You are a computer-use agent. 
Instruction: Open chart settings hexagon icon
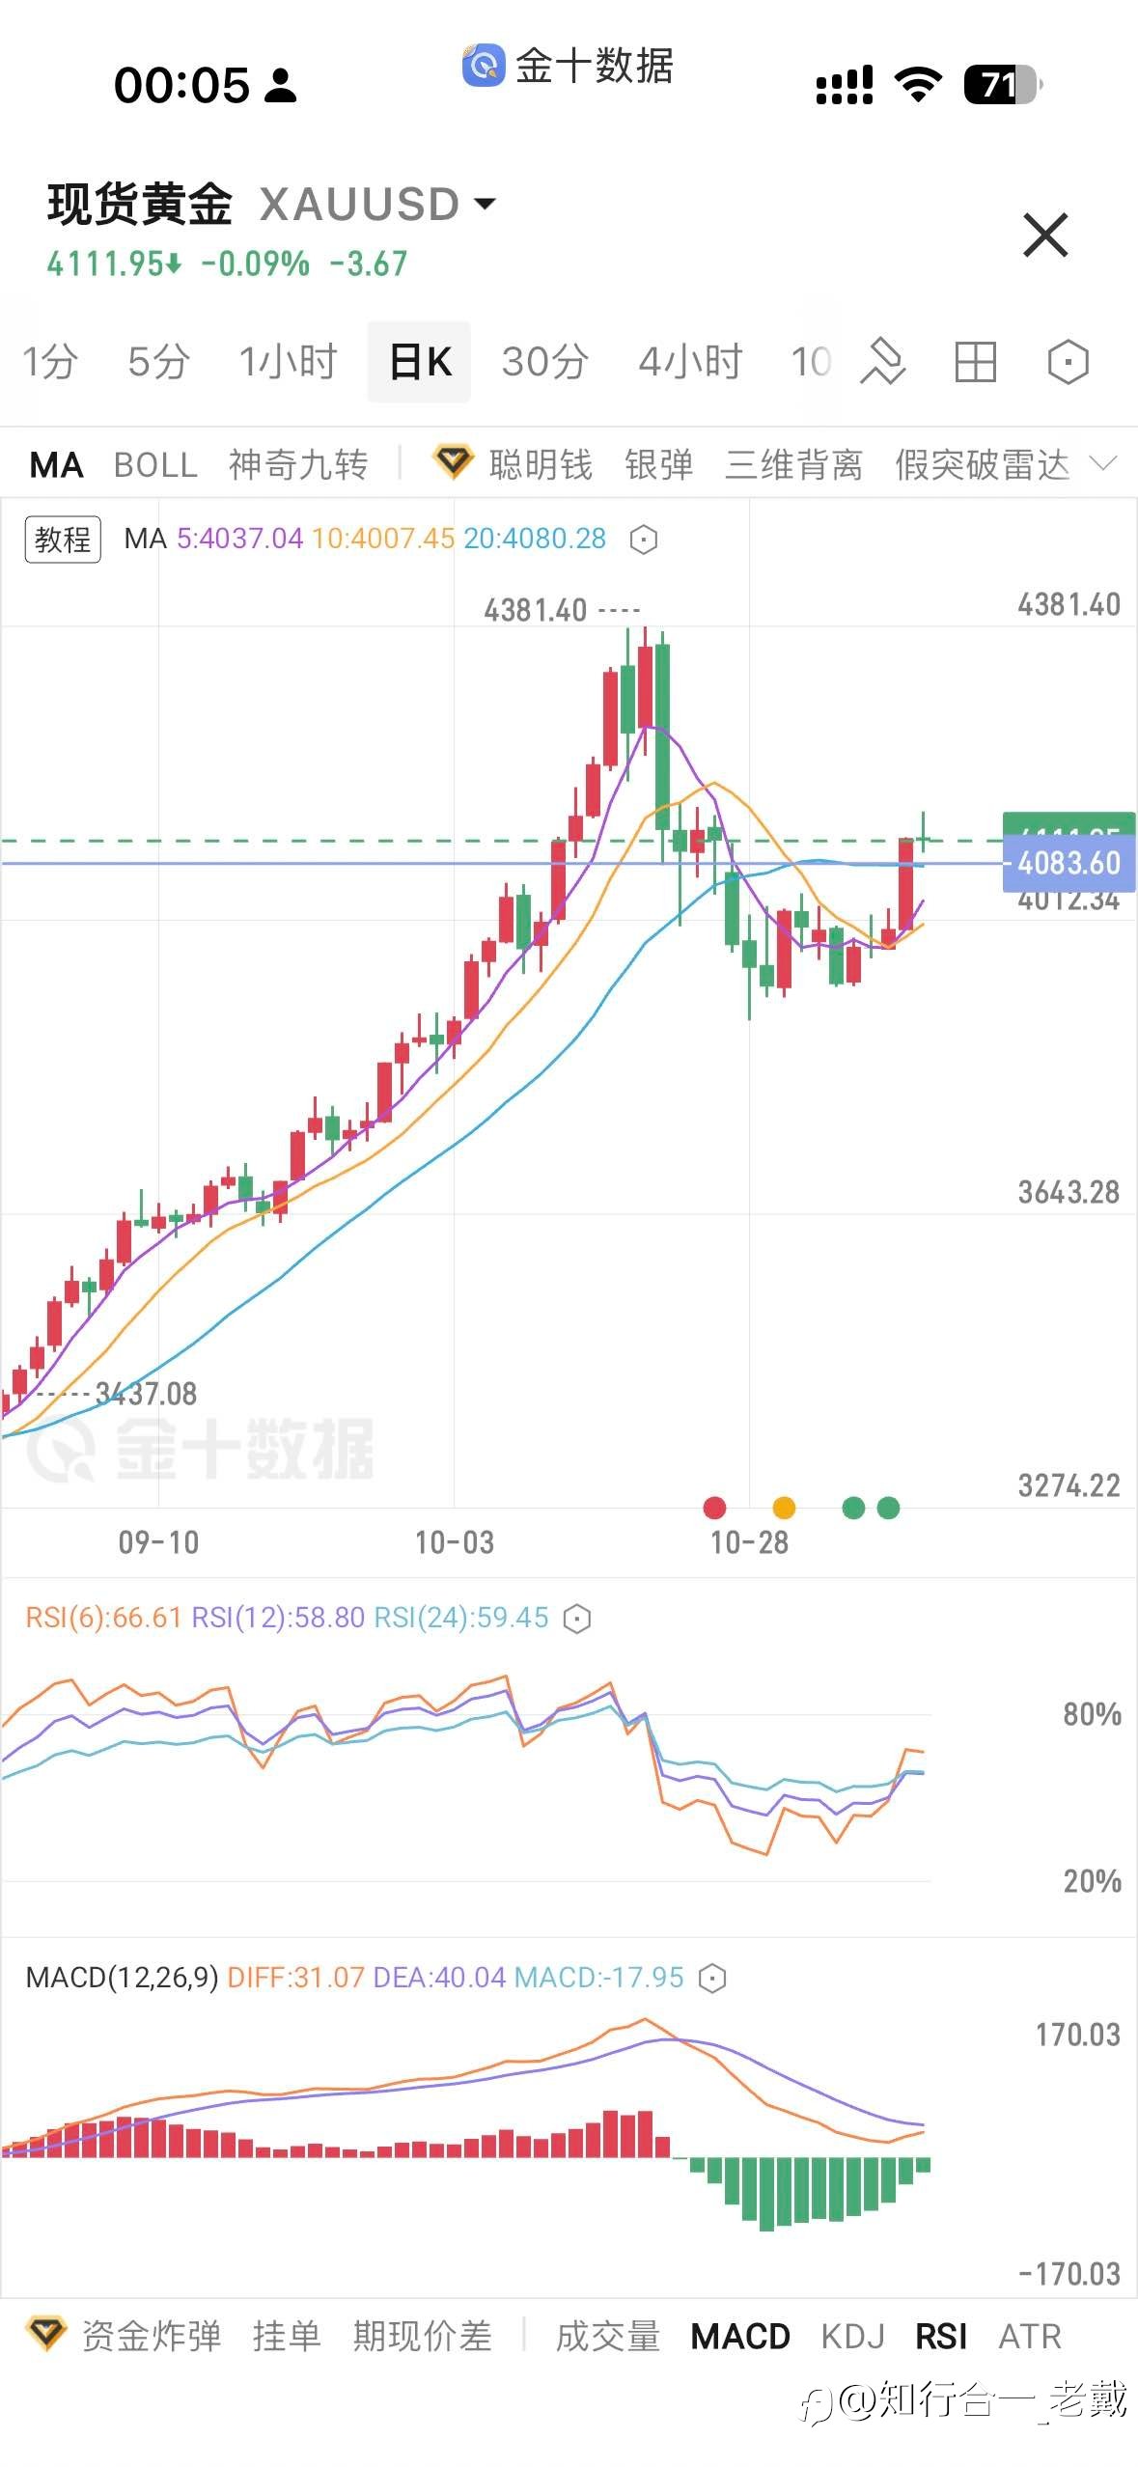[1068, 363]
